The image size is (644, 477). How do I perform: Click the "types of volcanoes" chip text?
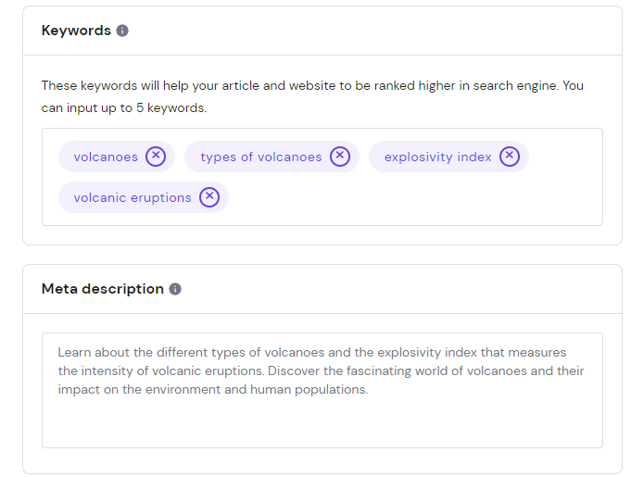pyautogui.click(x=260, y=157)
